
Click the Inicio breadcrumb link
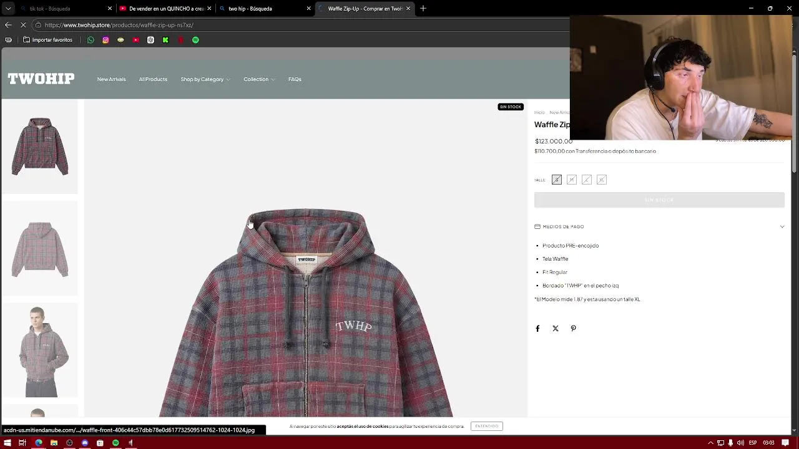pos(539,112)
